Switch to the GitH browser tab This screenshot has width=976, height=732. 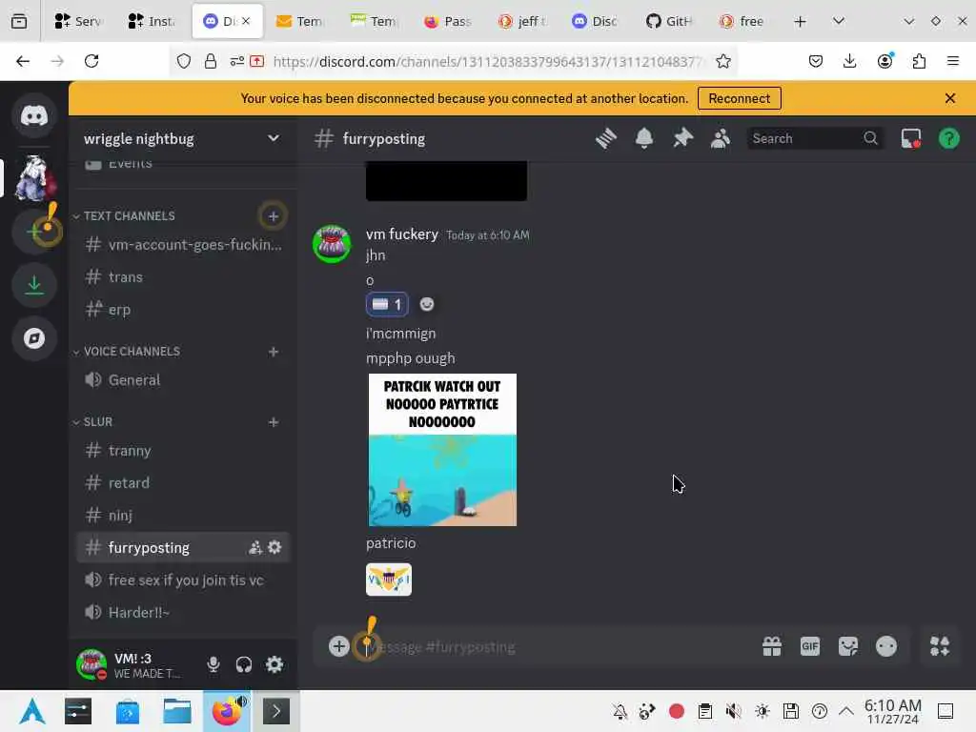670,21
